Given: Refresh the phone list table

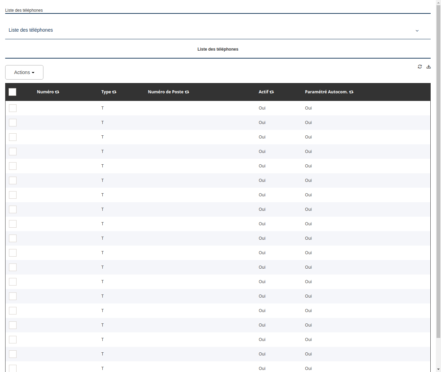Looking at the screenshot, I should [x=420, y=66].
